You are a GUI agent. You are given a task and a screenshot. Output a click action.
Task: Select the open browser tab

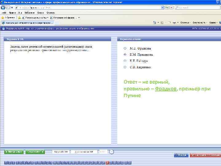28,23
